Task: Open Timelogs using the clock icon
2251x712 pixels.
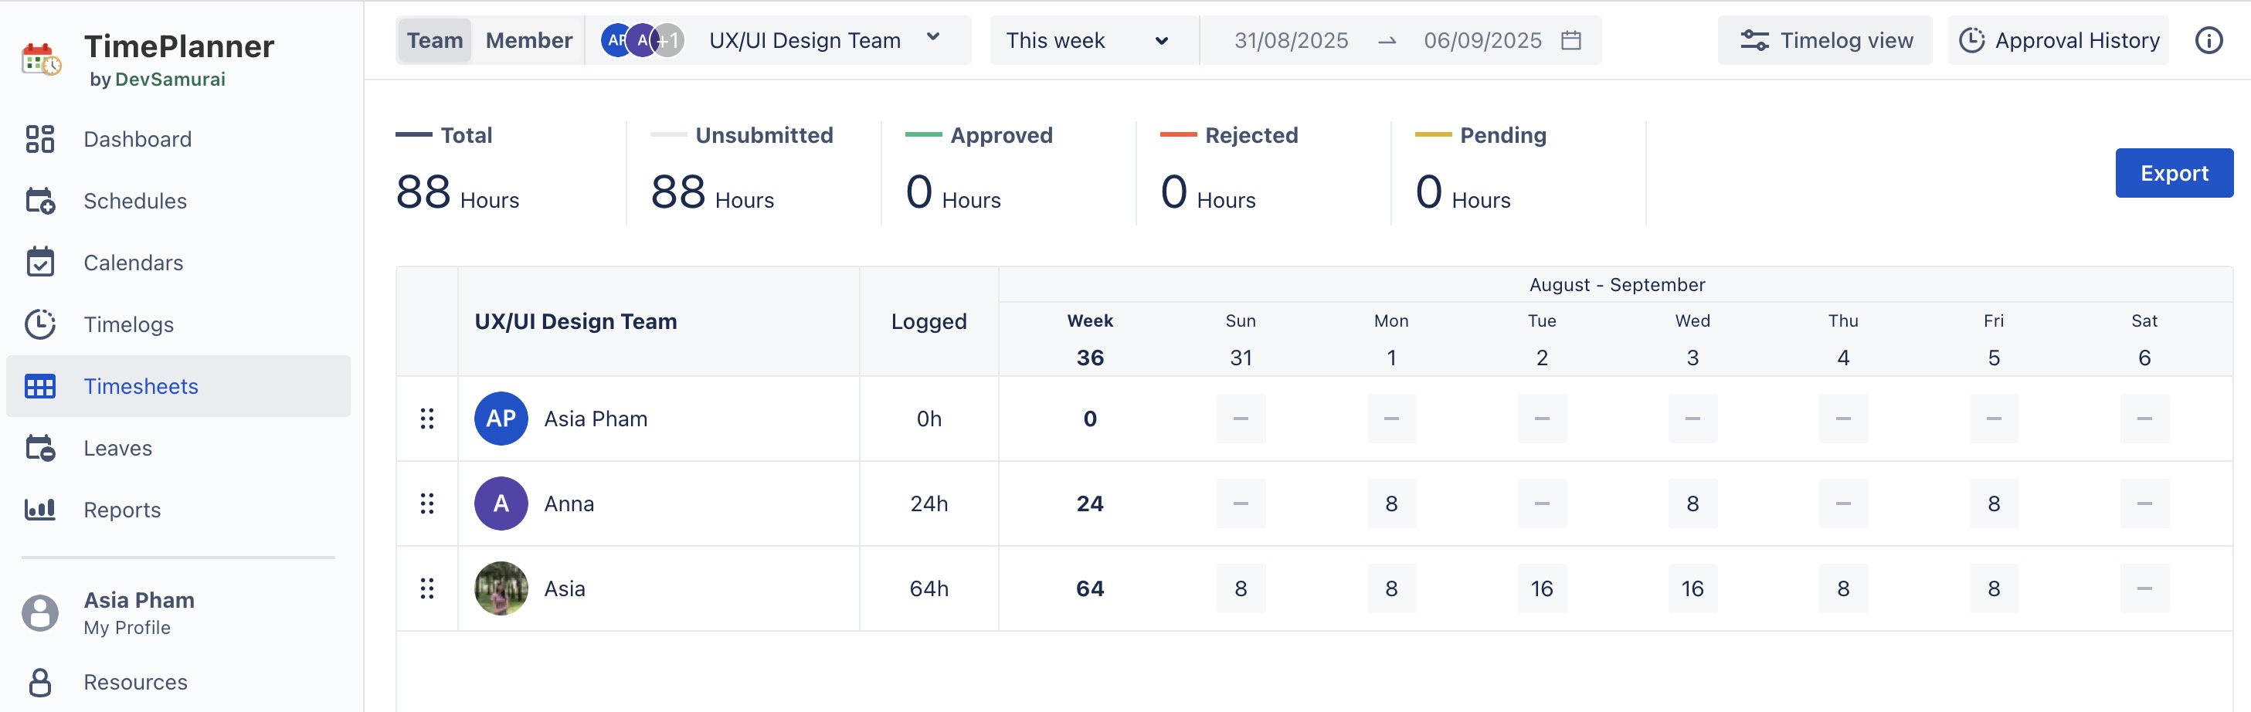Action: tap(40, 324)
